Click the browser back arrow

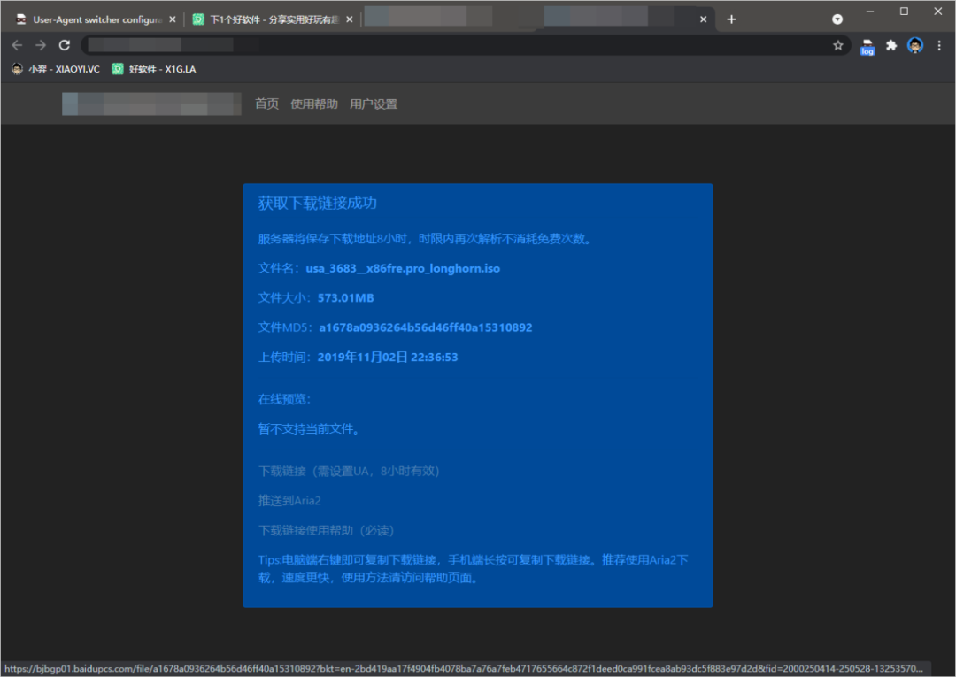point(17,45)
